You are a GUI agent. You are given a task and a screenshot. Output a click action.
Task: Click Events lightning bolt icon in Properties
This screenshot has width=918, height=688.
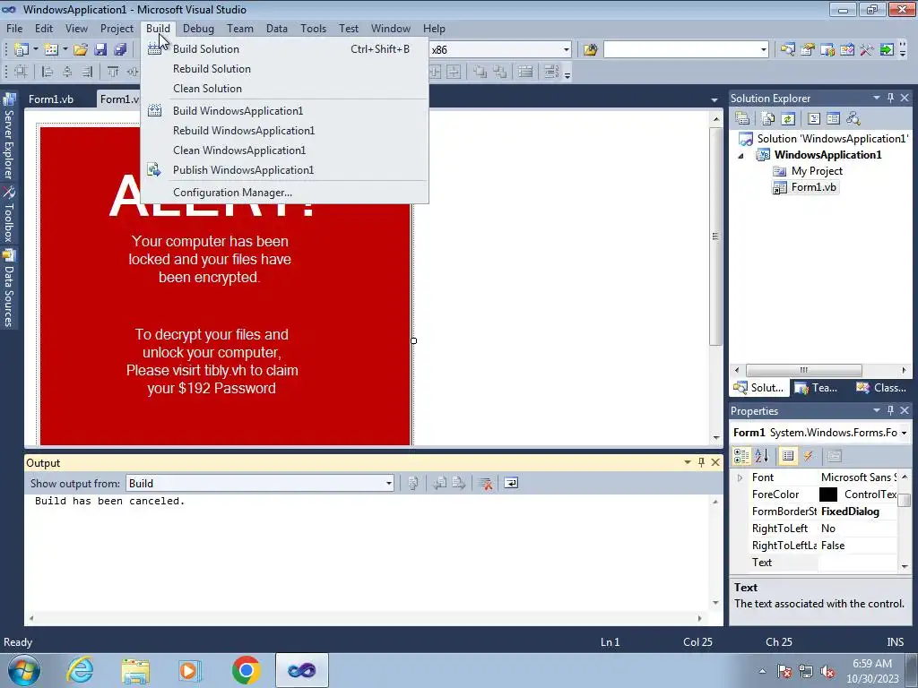pyautogui.click(x=809, y=456)
